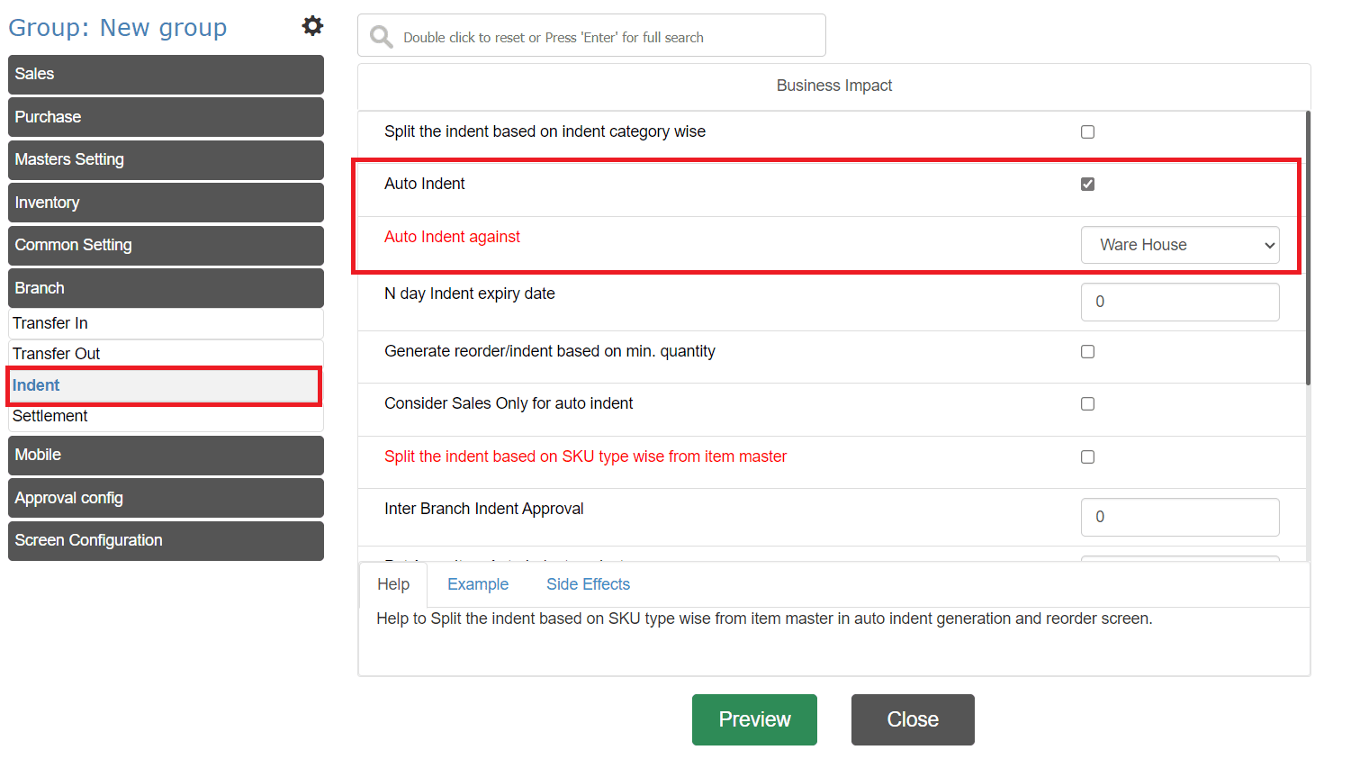Click the search magnifier icon
The image size is (1360, 768).
tap(382, 37)
